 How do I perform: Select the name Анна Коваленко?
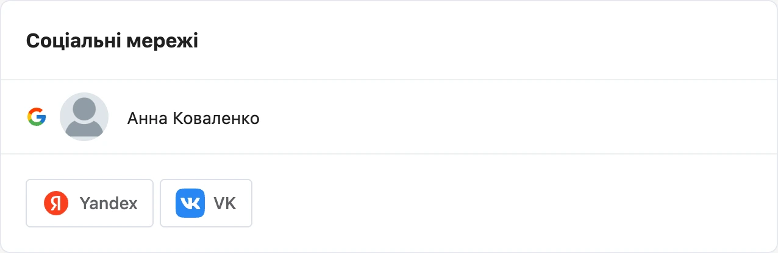(x=193, y=118)
